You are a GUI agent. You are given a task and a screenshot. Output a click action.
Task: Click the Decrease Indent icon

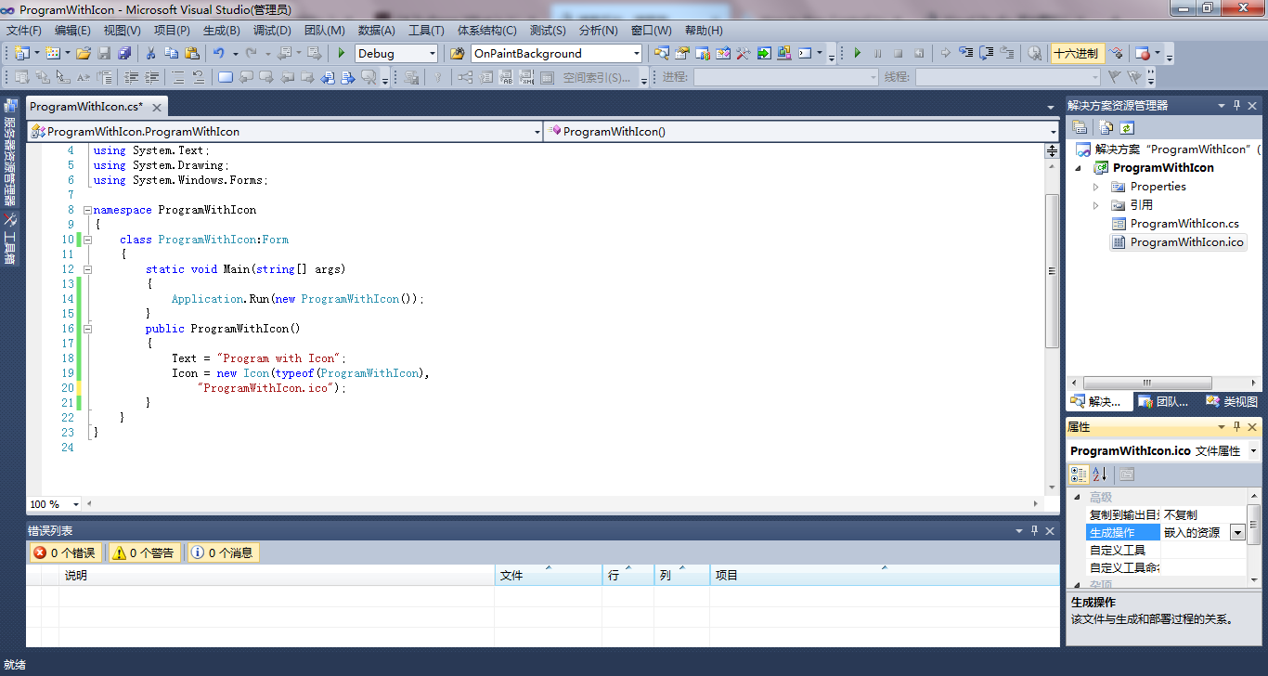pyautogui.click(x=131, y=77)
